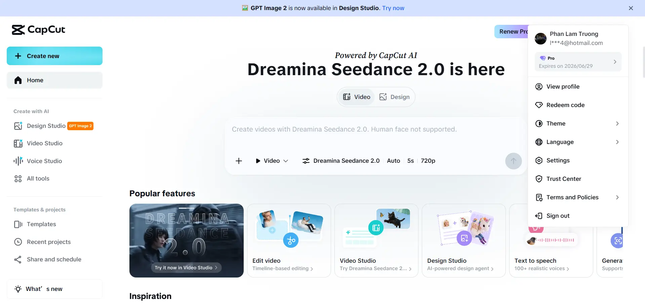Image resolution: width=645 pixels, height=303 pixels.
Task: Expand the Pro subscription details
Action: 578,62
